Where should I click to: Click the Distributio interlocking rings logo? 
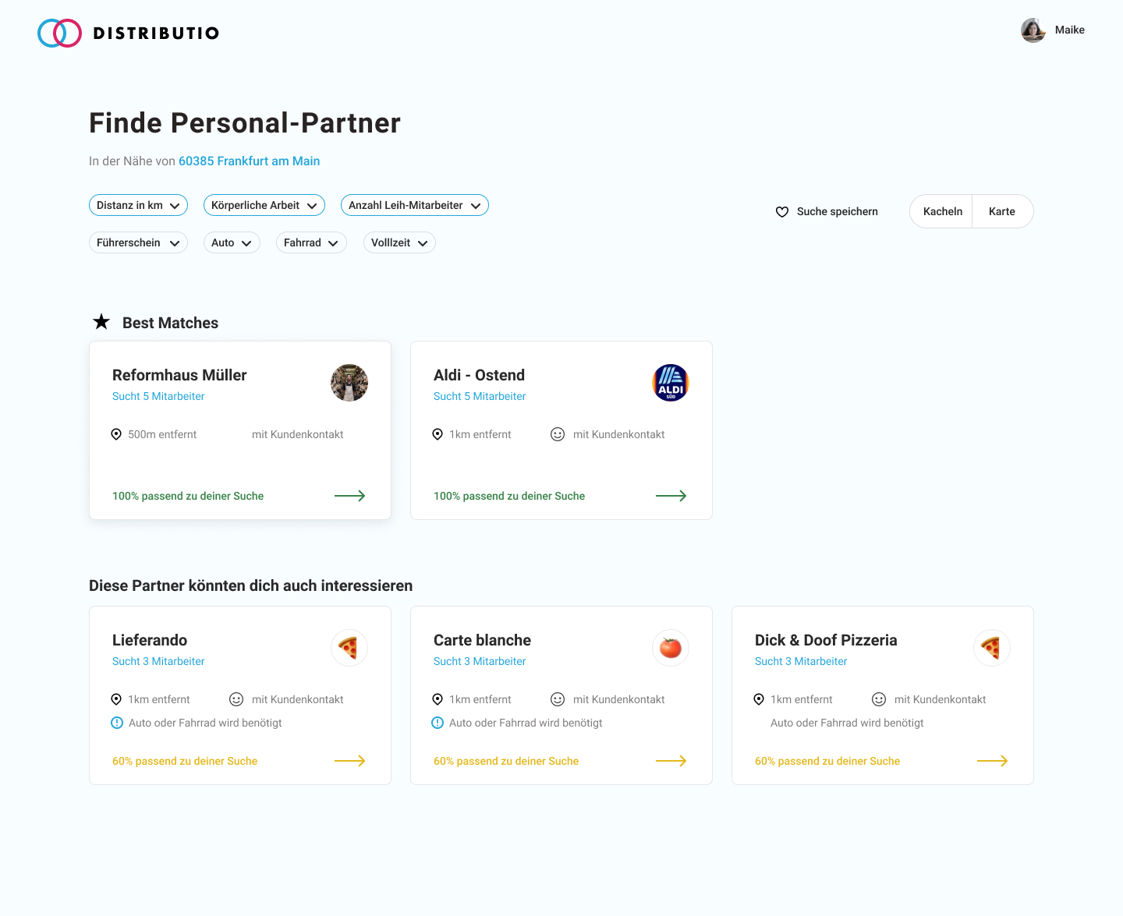59,33
